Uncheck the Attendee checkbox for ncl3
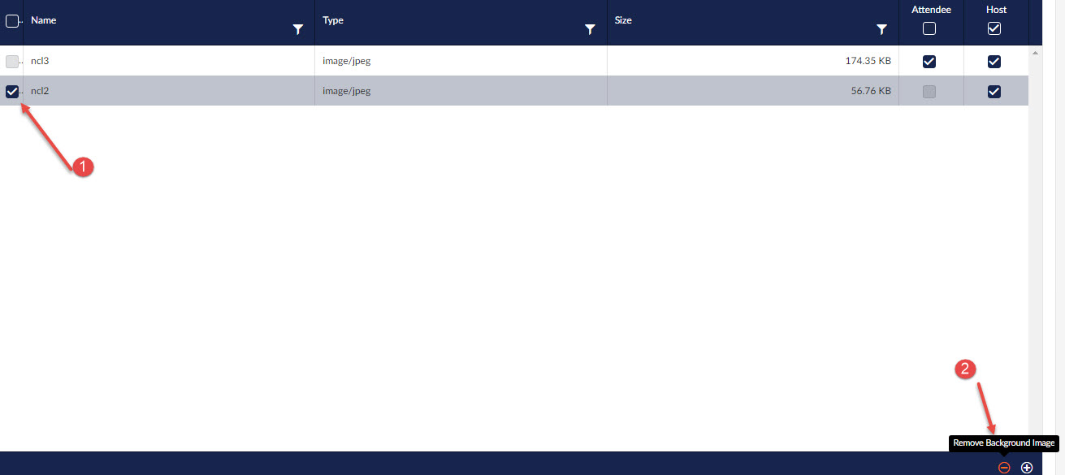Screen dimensions: 1065x475 pyautogui.click(x=929, y=62)
